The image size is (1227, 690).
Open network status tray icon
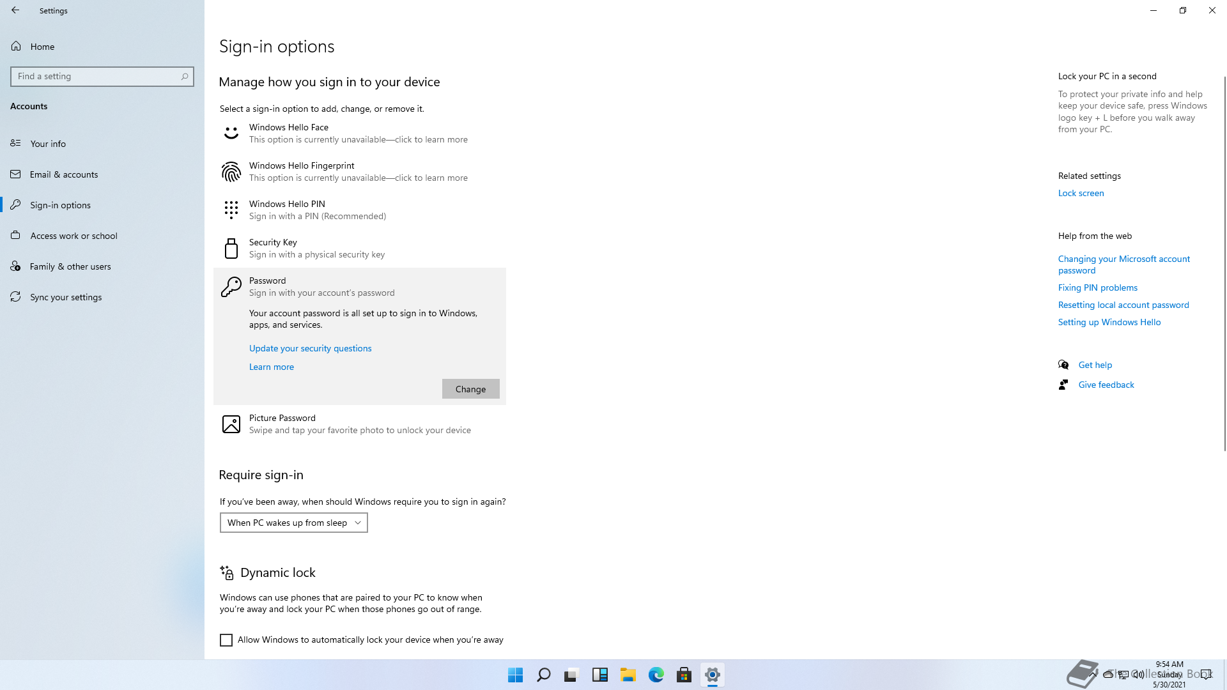click(1123, 674)
